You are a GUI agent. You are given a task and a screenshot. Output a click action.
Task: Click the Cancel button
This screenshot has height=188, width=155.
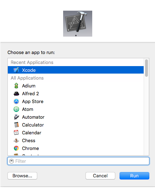coord(100,176)
